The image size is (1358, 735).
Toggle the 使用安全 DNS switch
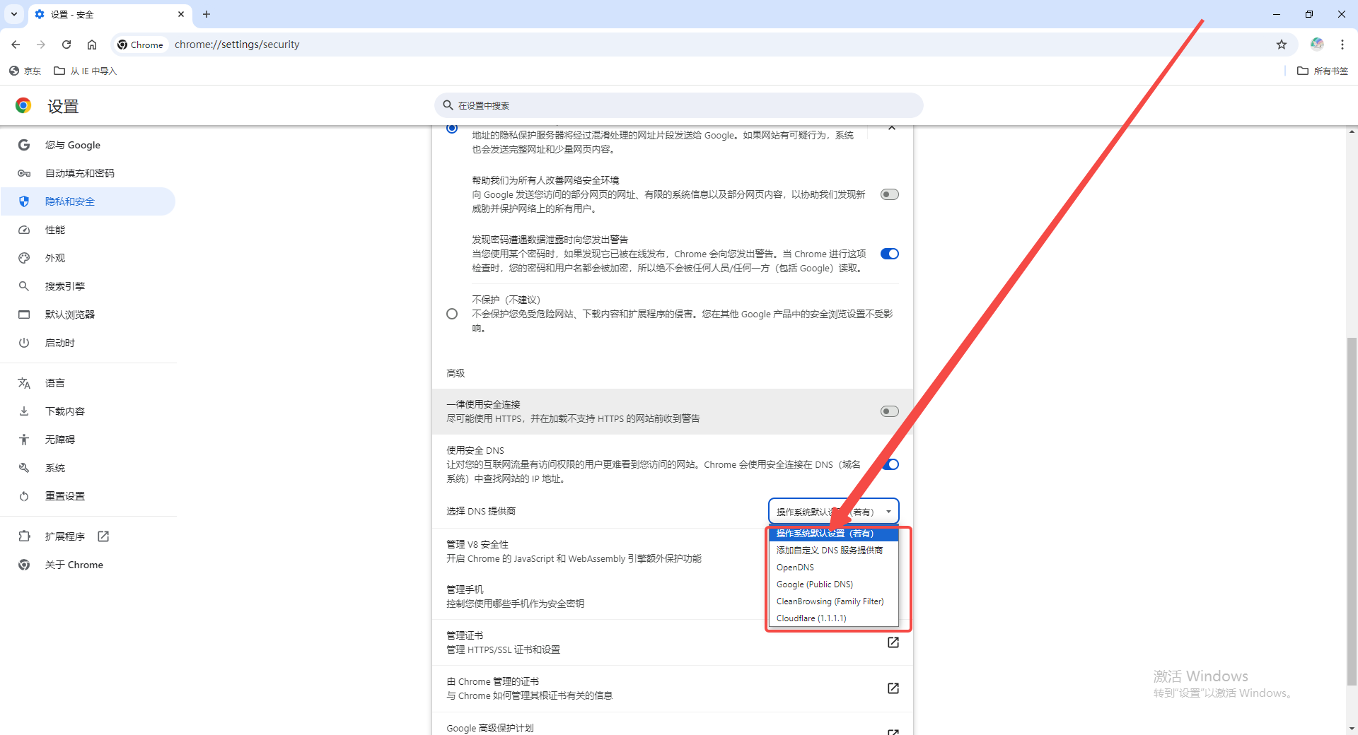point(890,464)
